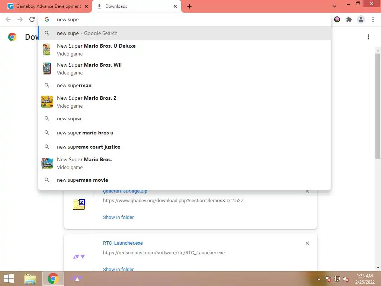This screenshot has height=286, width=381.
Task: Choose New Super Mario Bros. 2 suggestion
Action: tap(185, 102)
